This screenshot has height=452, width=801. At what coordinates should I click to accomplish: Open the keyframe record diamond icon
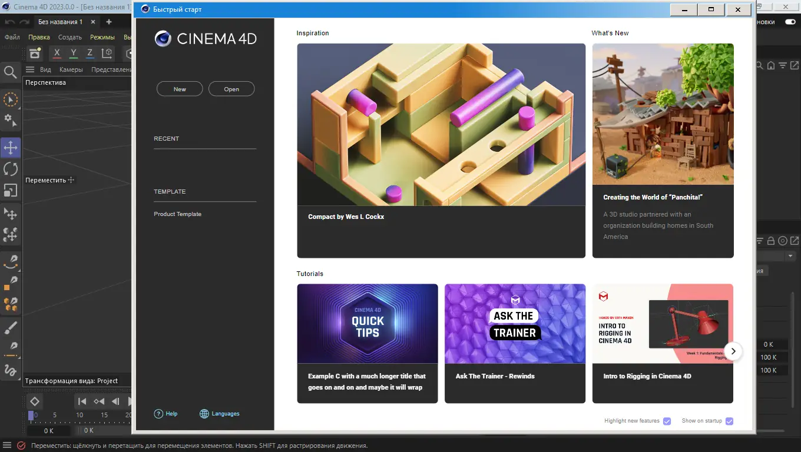(34, 401)
